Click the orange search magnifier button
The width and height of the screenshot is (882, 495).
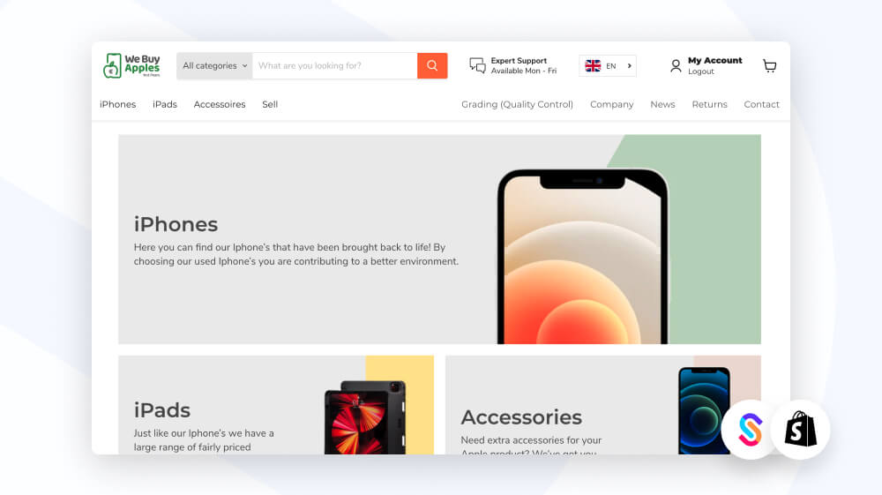tap(432, 66)
